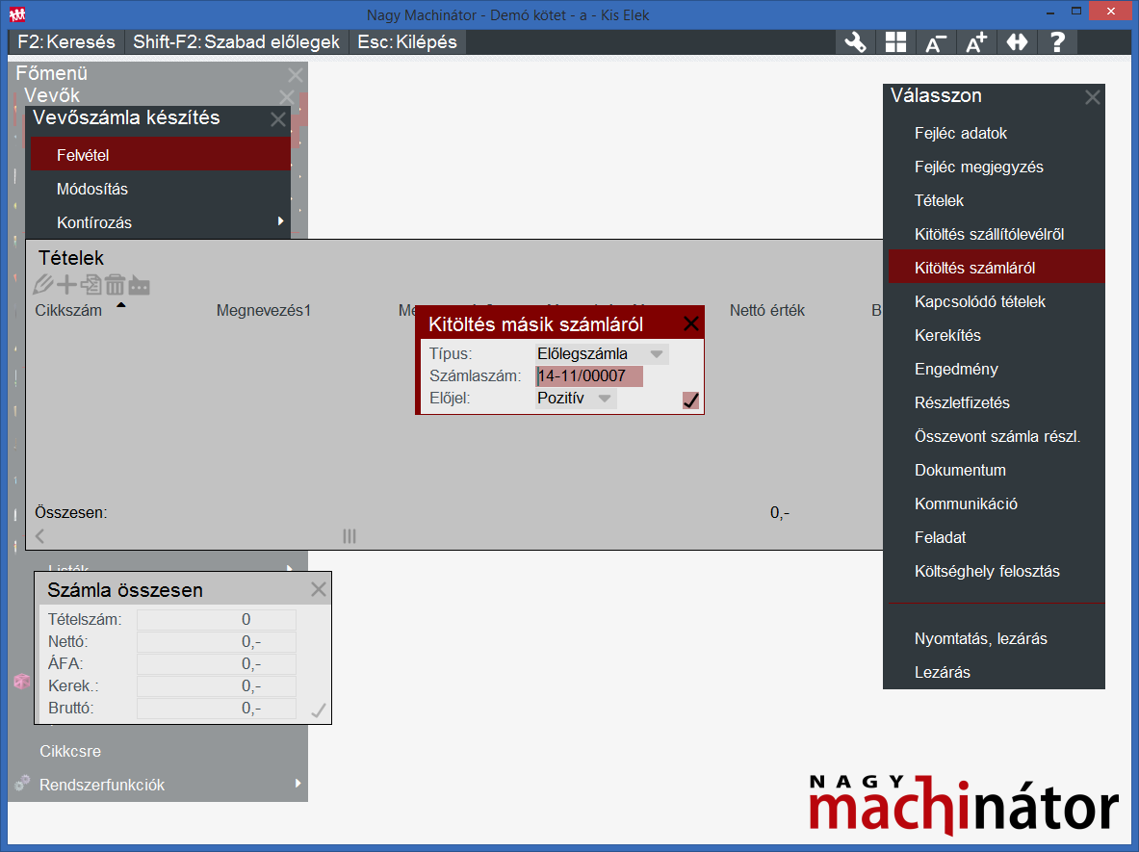Open the Előjel dropdown showing Pozitív

(x=576, y=398)
